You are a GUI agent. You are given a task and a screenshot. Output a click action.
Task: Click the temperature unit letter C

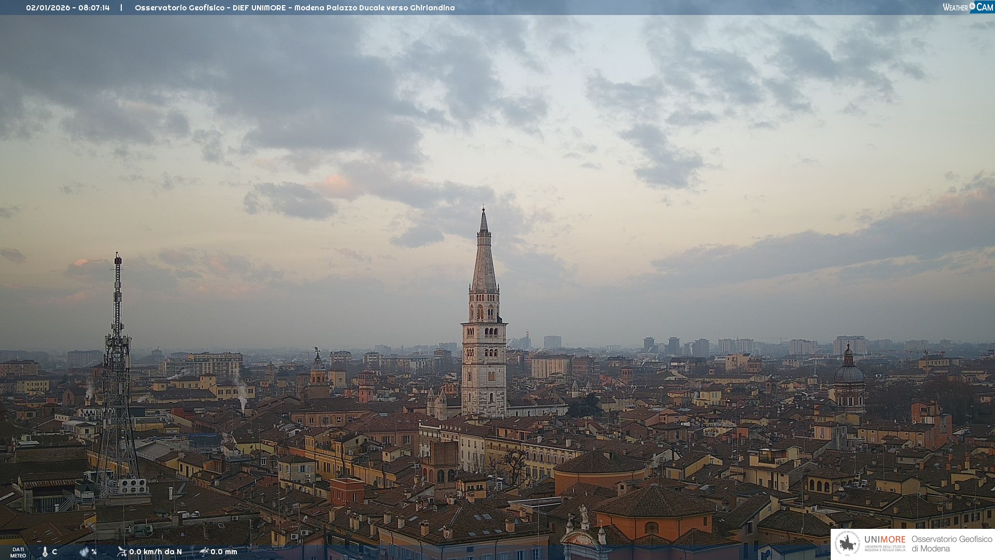54,552
